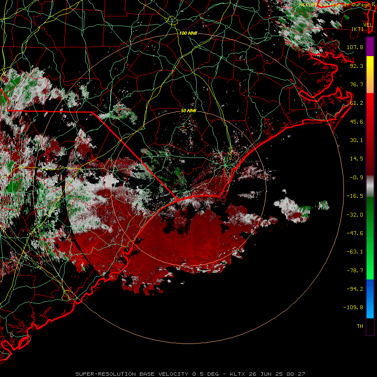Viewport: 377px width, 377px height.
Task: Pick the purple segment of velocity color bar
Action: point(370,46)
